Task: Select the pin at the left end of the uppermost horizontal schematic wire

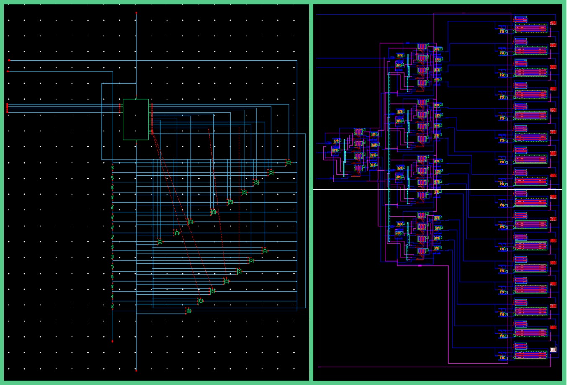Action: coord(9,60)
